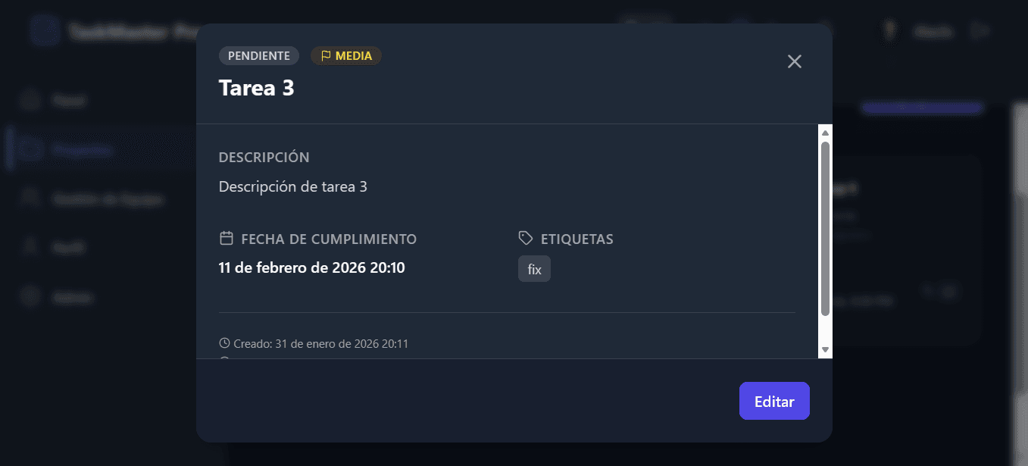Click the X to close the Tarea 3 dialog

coord(794,61)
